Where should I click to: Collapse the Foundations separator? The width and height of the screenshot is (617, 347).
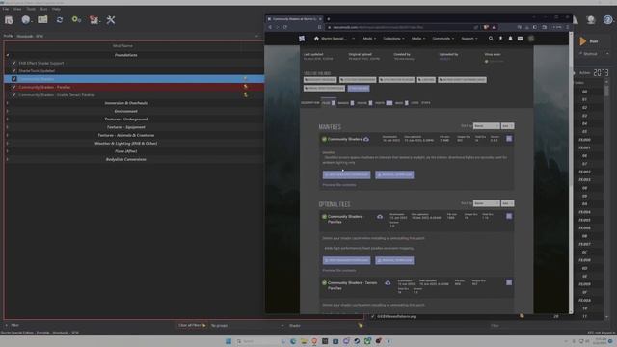(x=8, y=55)
